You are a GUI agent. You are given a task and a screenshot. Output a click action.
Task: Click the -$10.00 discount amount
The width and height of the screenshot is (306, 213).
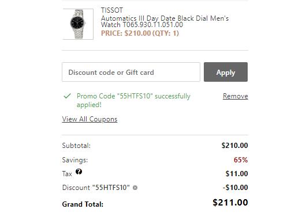tap(236, 188)
